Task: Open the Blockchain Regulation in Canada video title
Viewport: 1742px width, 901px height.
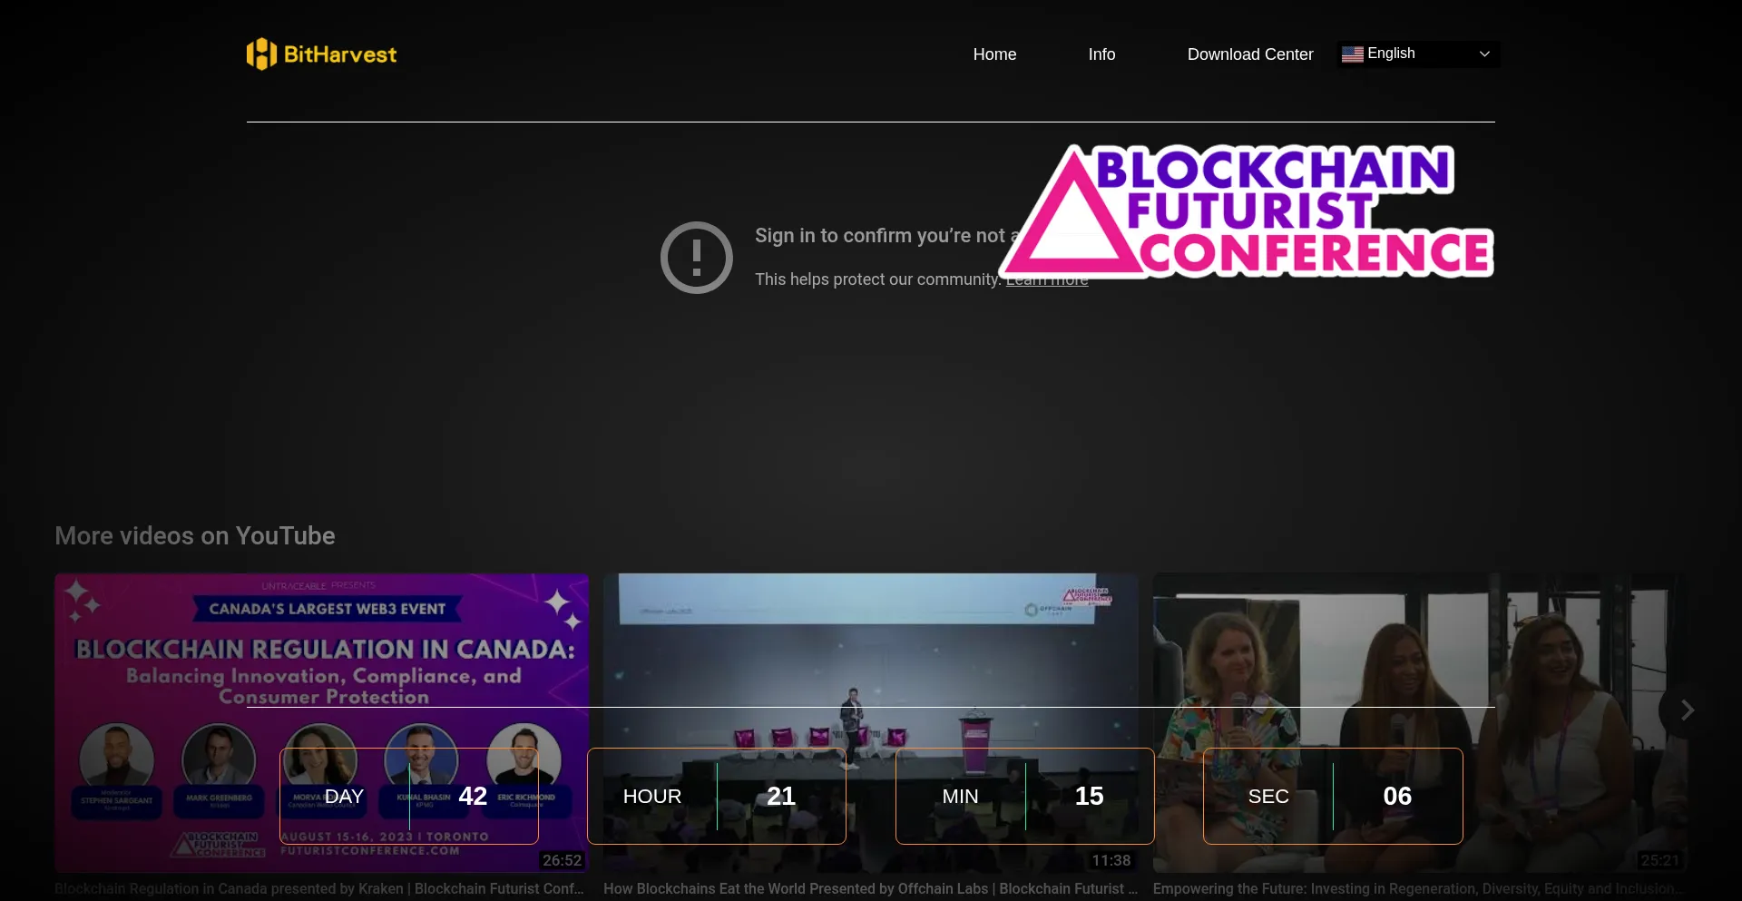Action: click(319, 889)
